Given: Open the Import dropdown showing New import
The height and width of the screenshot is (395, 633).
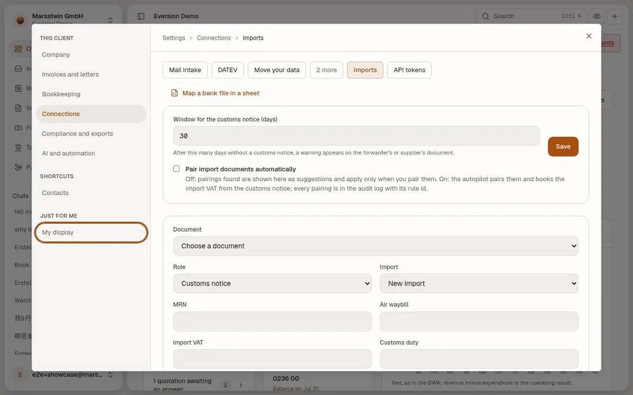Looking at the screenshot, I should coord(479,283).
